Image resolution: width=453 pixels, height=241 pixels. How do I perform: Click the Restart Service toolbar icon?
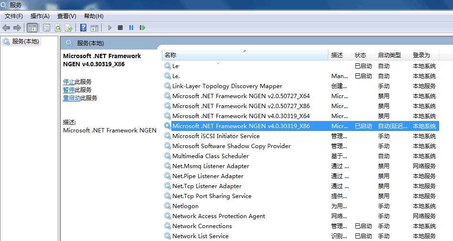[142, 28]
